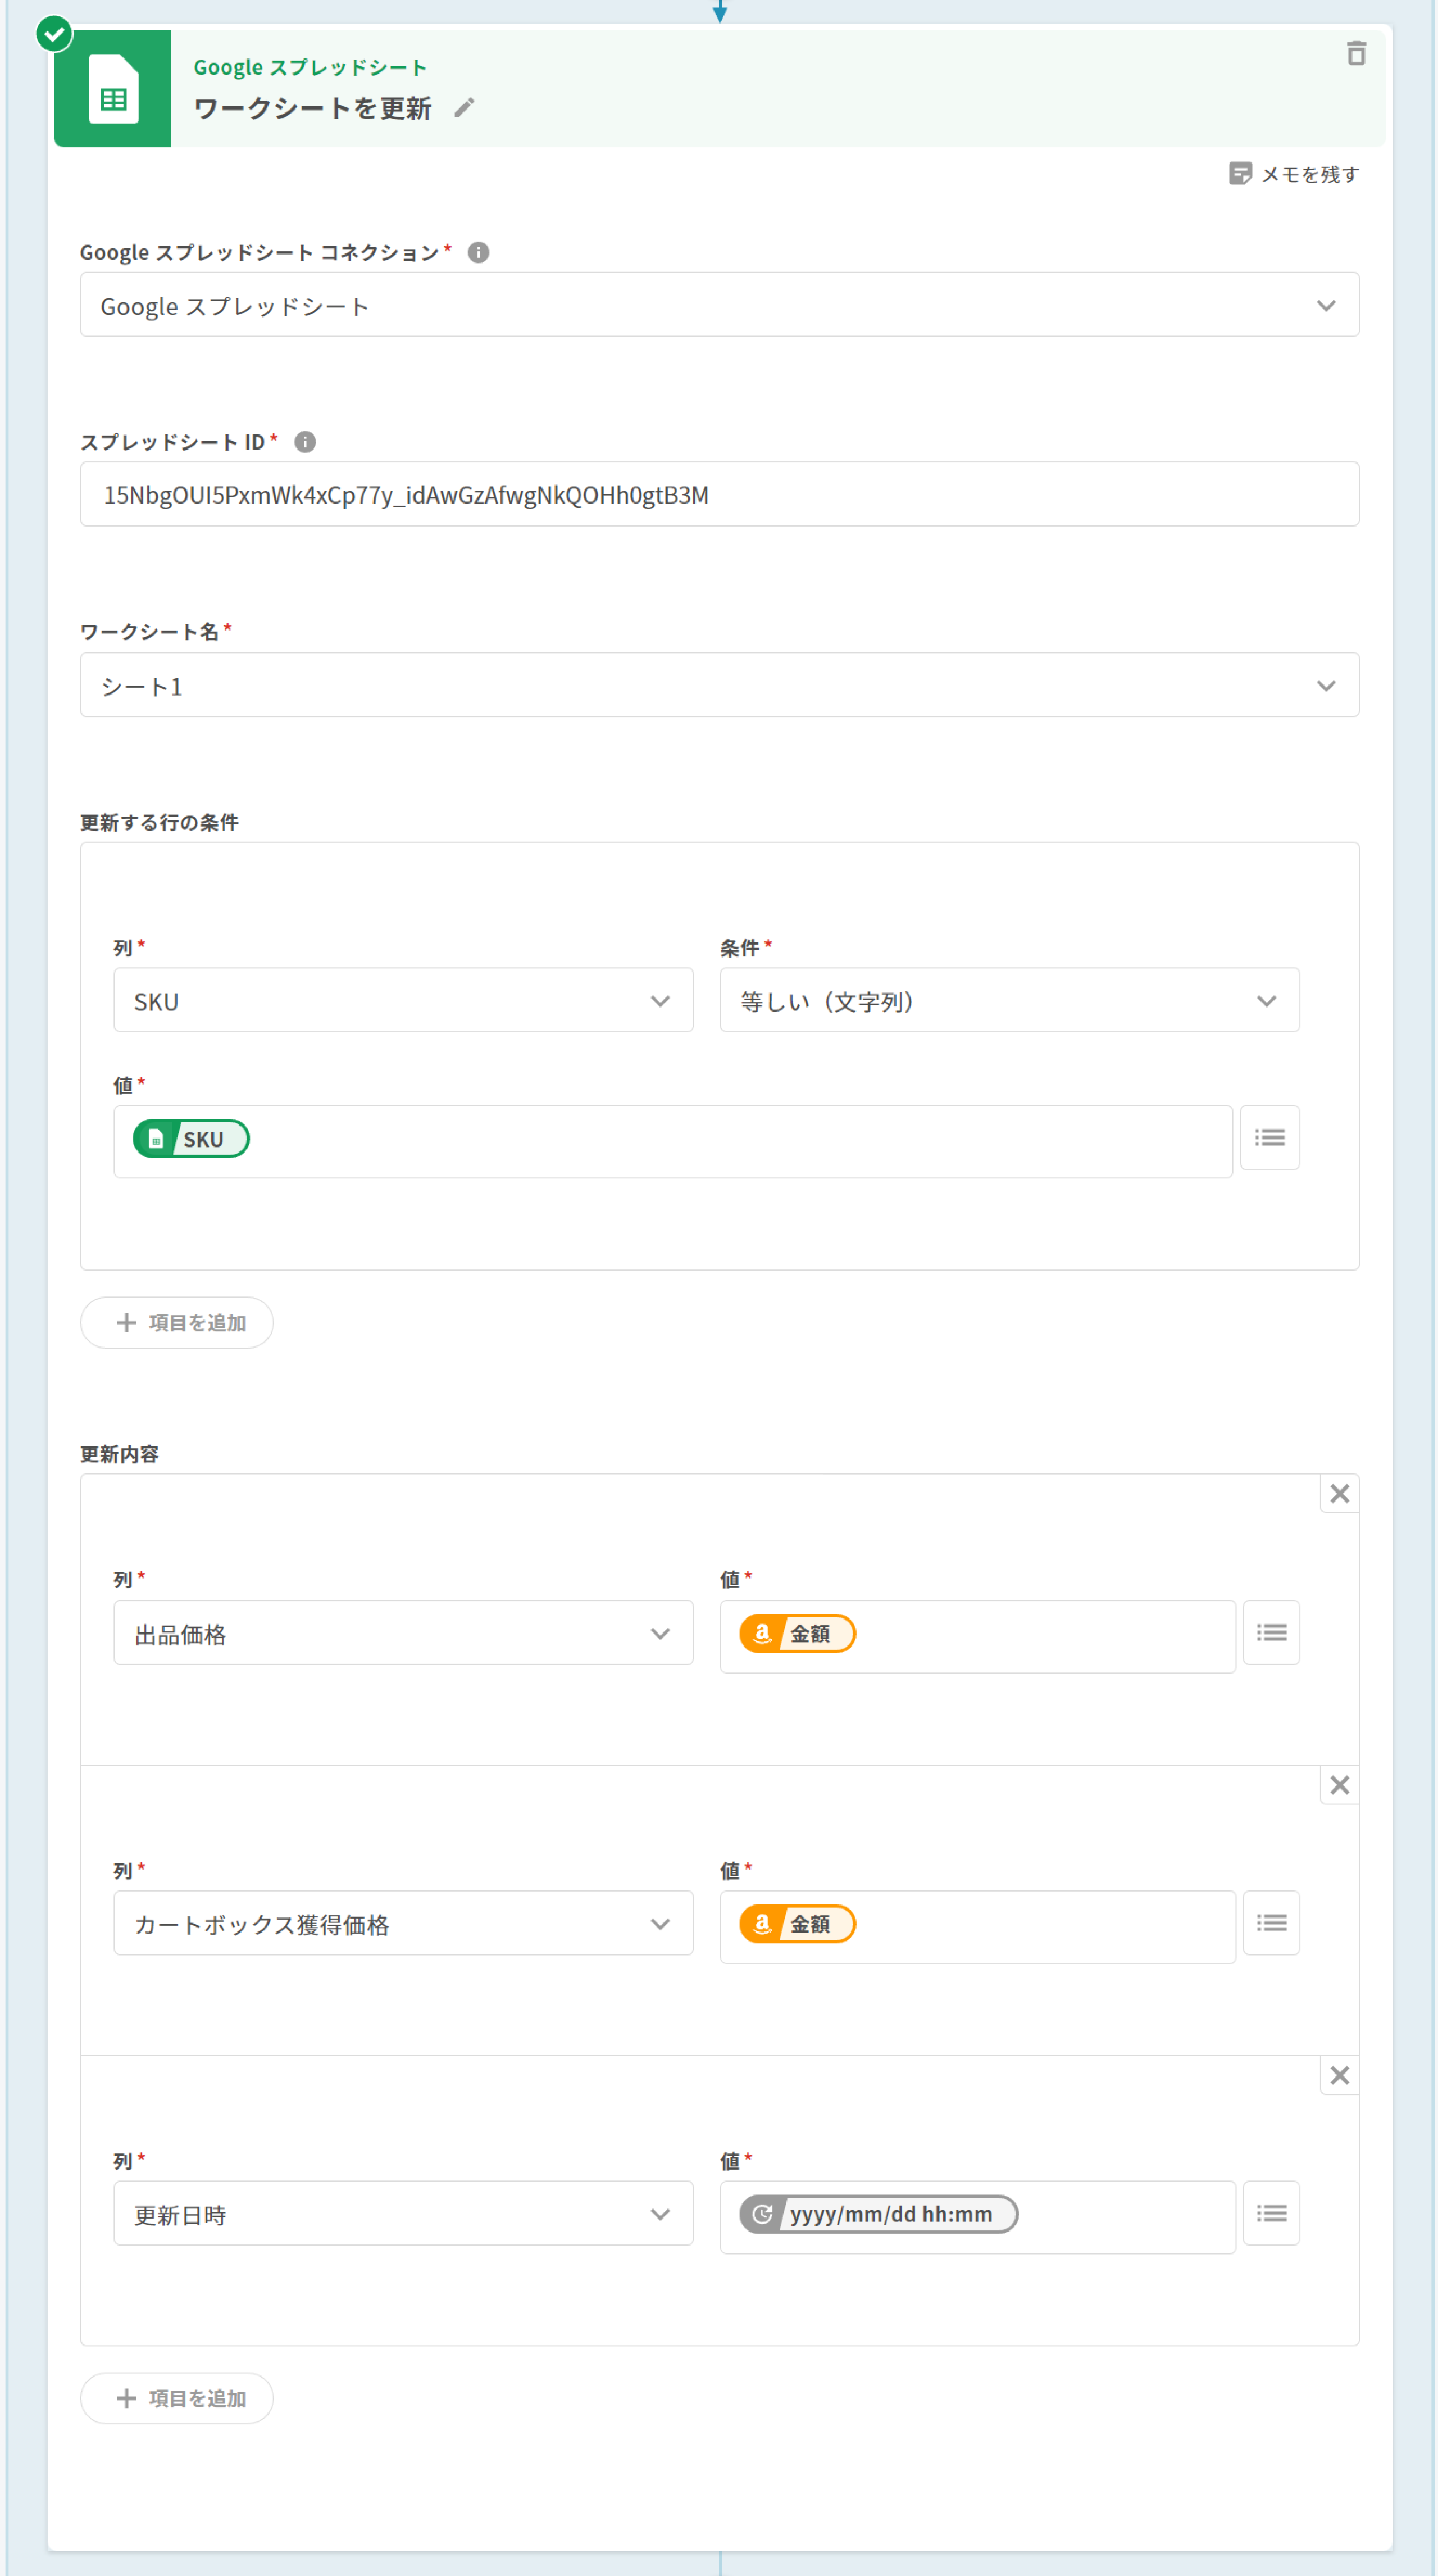Viewport: 1438px width, 2576px height.
Task: Remove the 出品価格 update row
Action: [x=1339, y=1494]
